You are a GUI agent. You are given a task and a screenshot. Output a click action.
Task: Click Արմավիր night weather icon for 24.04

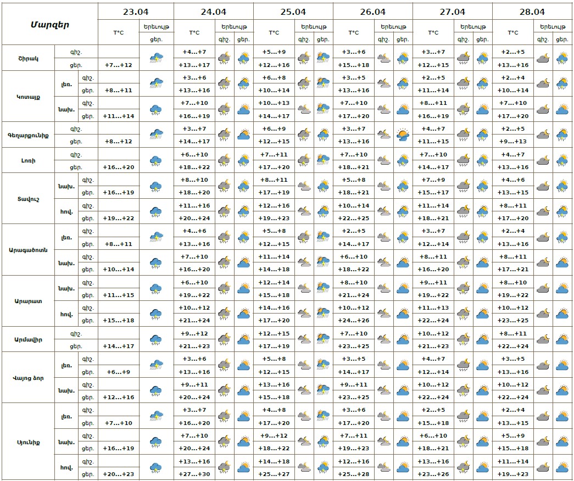(x=224, y=339)
